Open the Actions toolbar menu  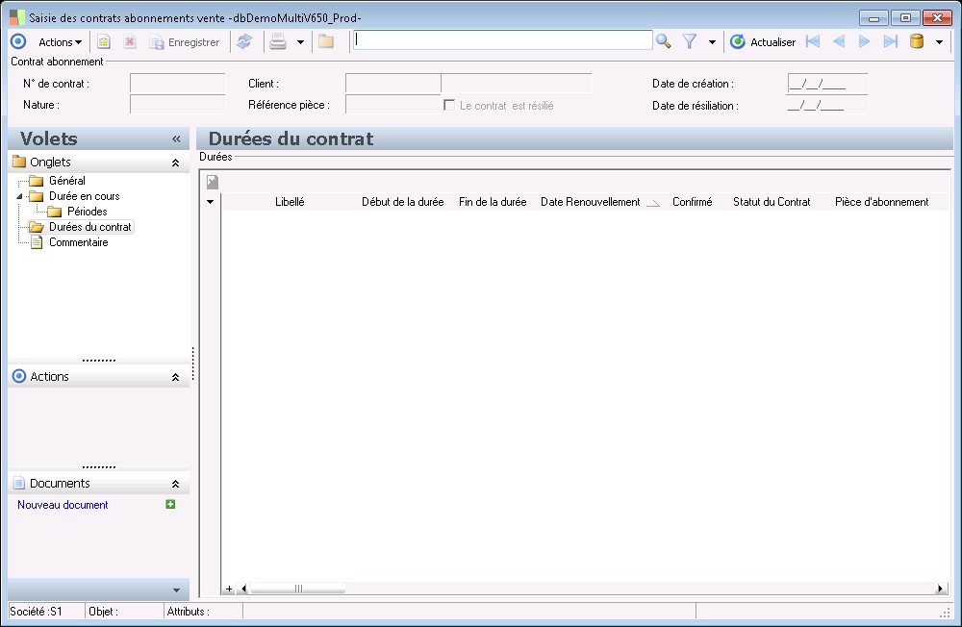click(60, 42)
